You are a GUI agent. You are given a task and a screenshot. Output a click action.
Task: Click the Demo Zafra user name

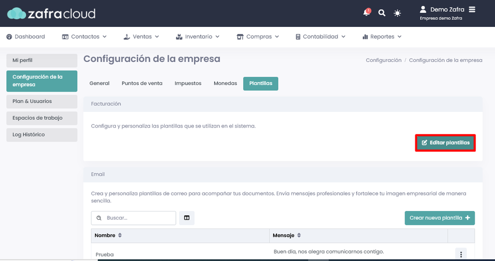(x=447, y=10)
